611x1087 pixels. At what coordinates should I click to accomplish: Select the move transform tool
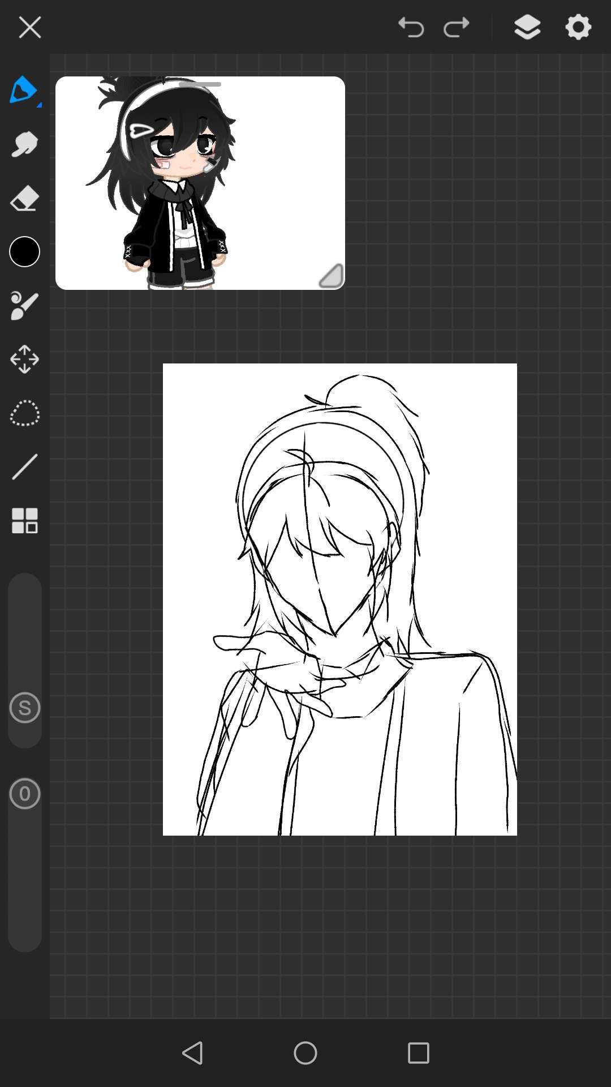point(24,360)
